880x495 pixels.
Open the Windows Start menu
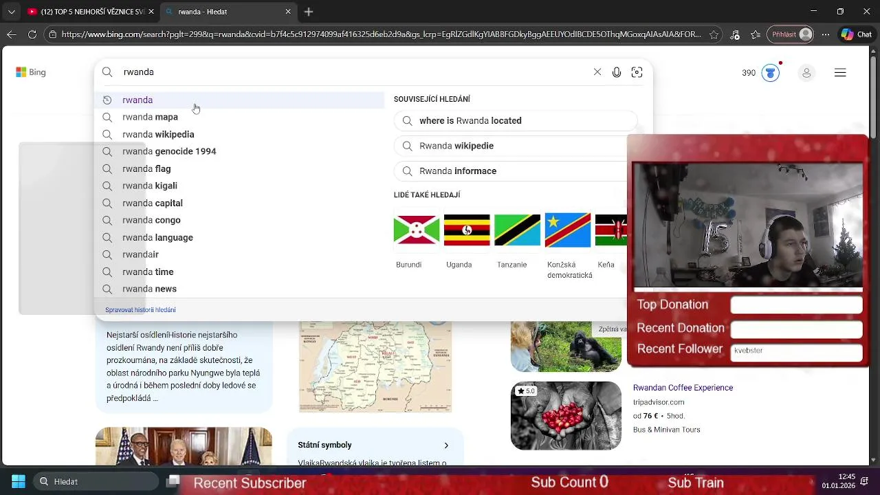click(19, 482)
